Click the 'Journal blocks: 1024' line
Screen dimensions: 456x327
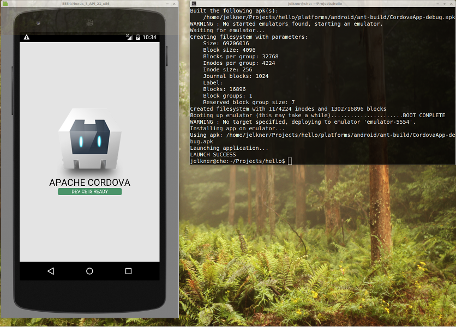tap(236, 76)
